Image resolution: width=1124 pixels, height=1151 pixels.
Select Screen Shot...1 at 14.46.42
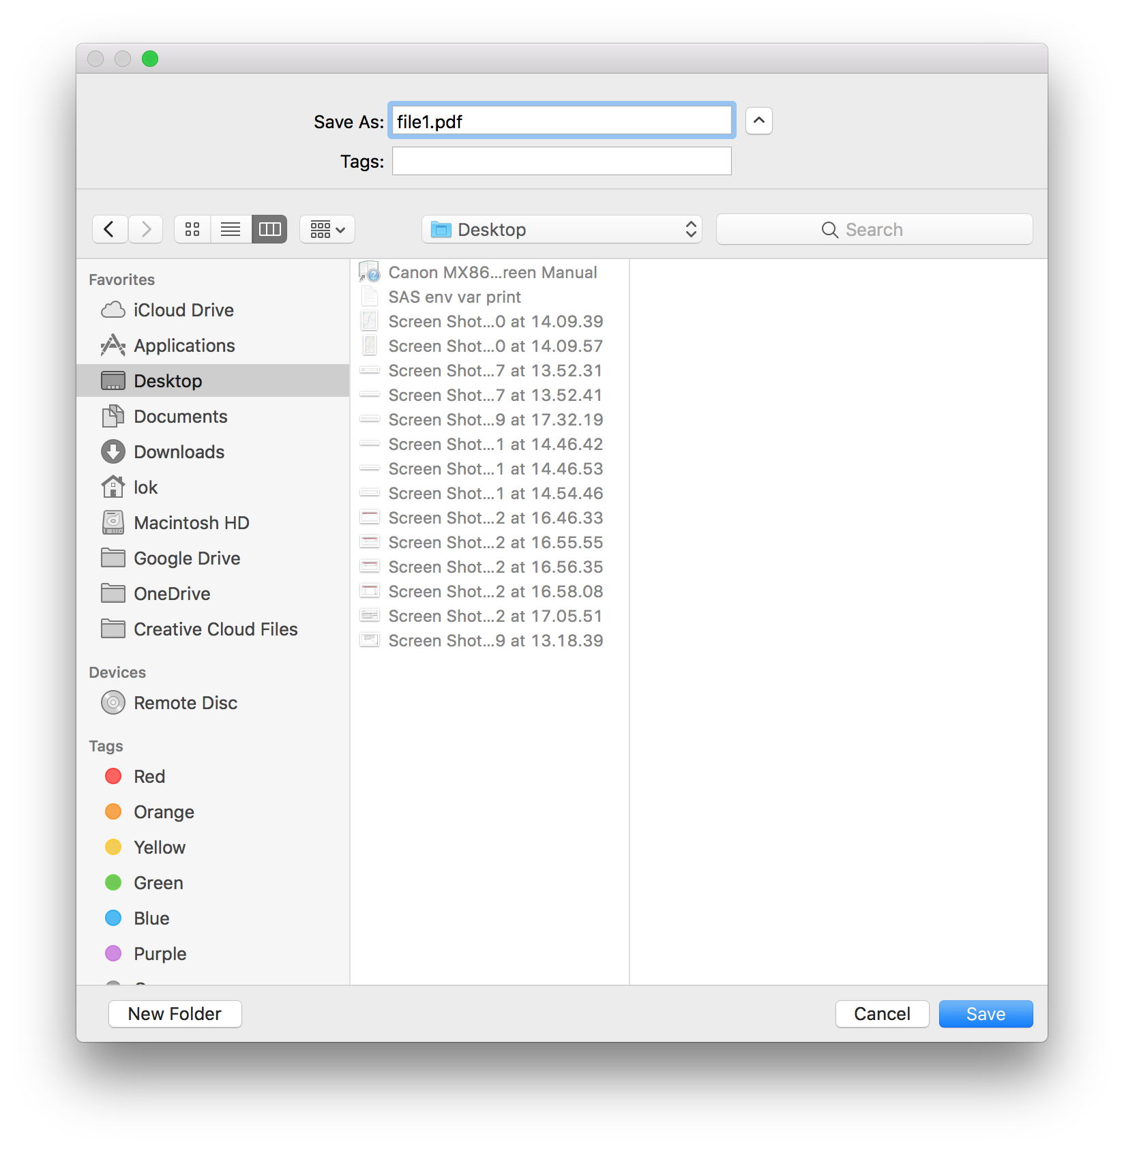(490, 445)
